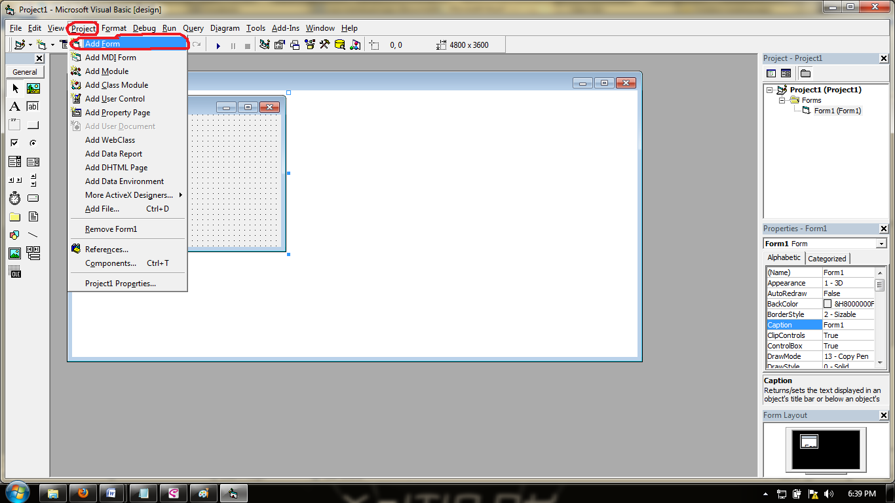Choose Add Class Module menu item
This screenshot has width=895, height=503.
click(x=128, y=85)
